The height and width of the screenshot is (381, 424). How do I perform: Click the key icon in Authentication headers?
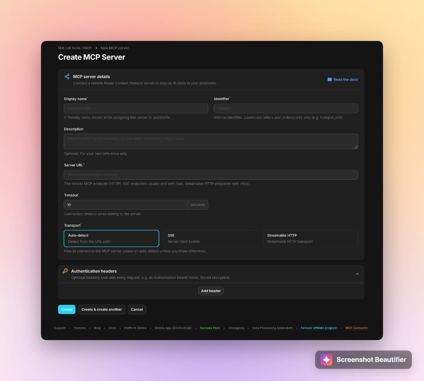coord(65,271)
